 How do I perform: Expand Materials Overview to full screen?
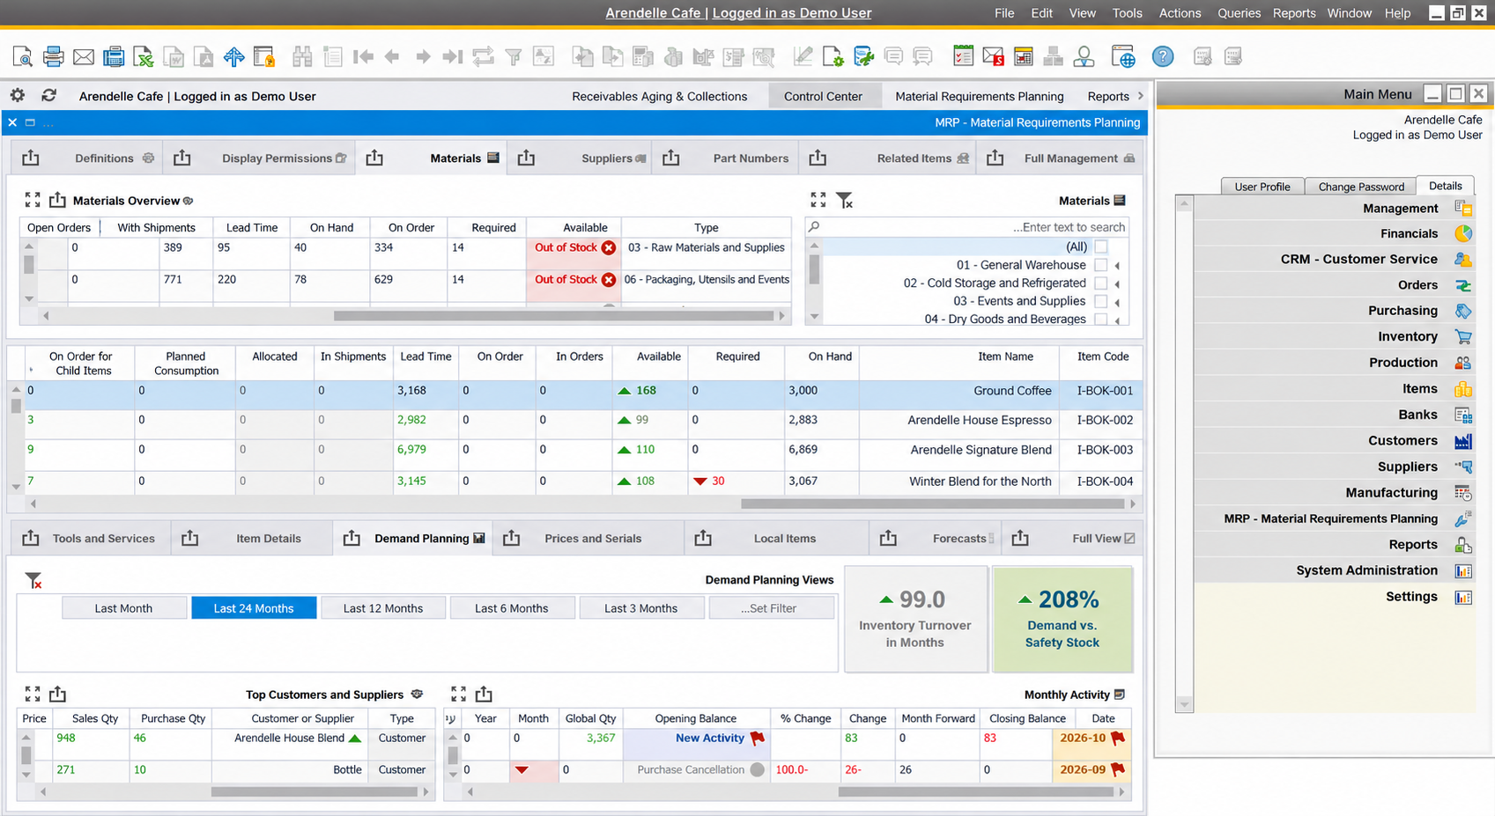point(33,200)
